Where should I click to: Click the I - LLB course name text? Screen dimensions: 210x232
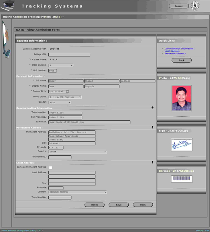54,60
